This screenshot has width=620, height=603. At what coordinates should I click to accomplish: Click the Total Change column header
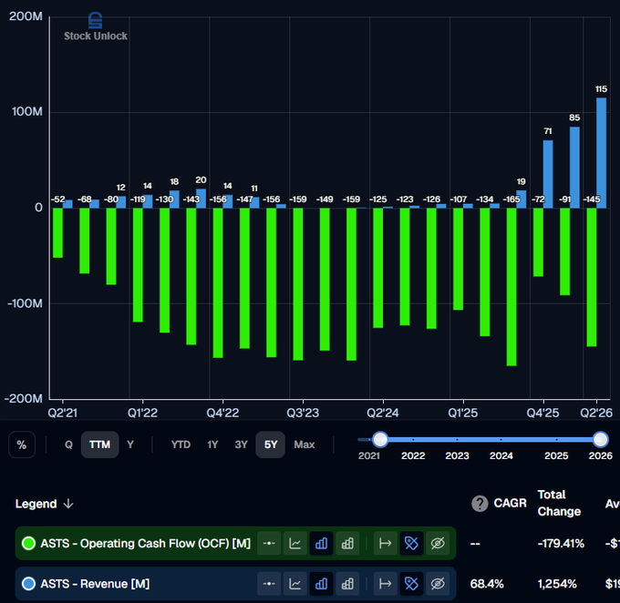coord(559,503)
